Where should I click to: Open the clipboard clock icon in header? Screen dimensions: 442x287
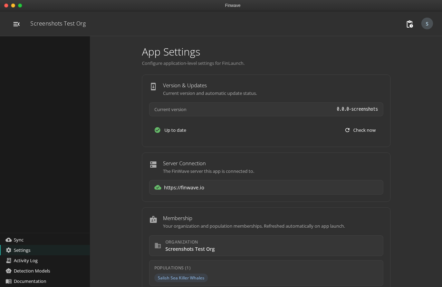pos(410,24)
